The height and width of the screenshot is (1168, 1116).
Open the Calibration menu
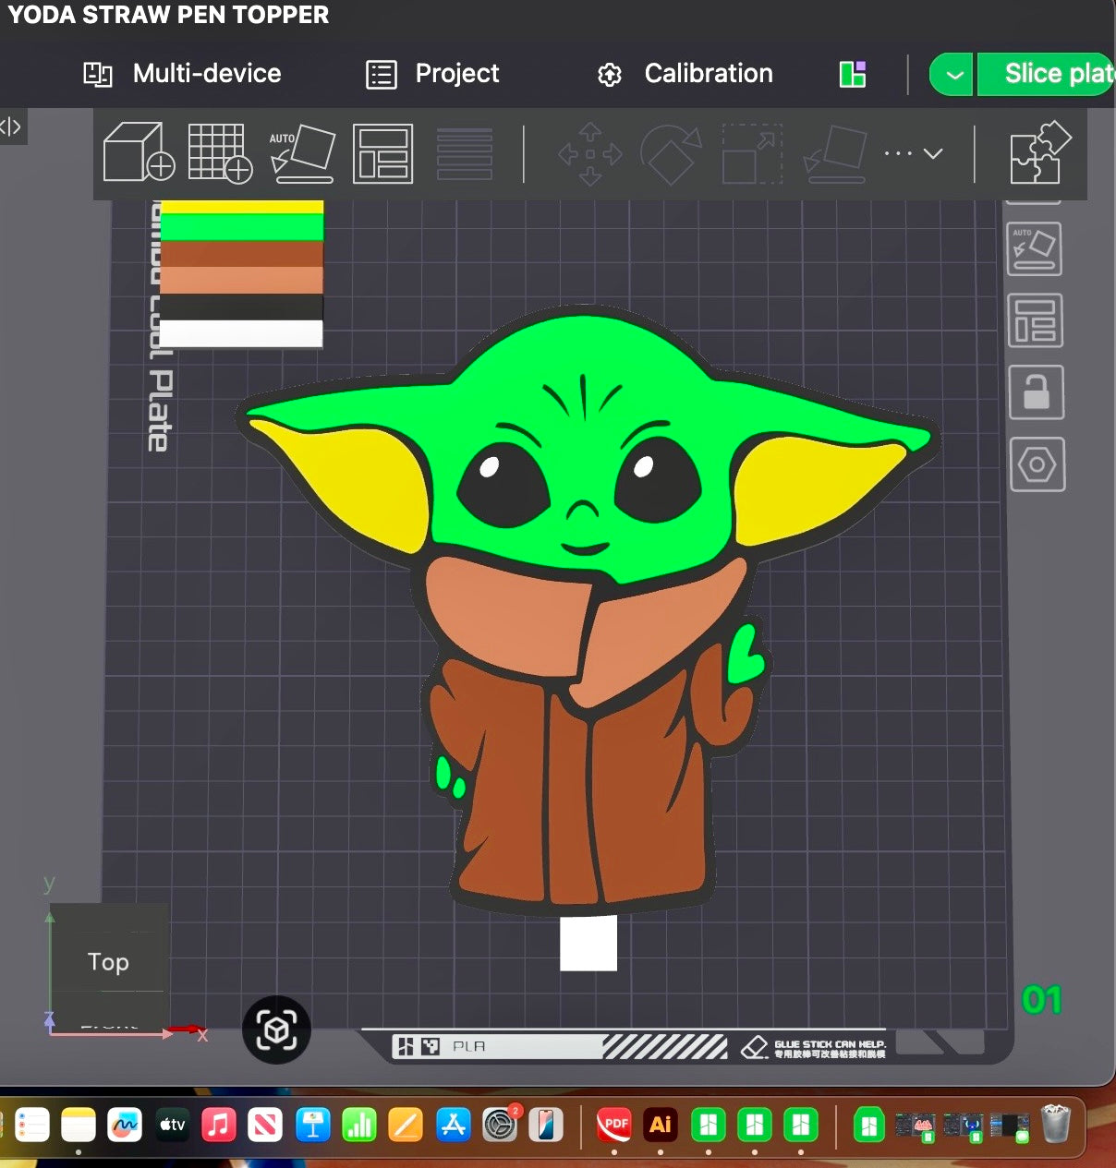[685, 74]
